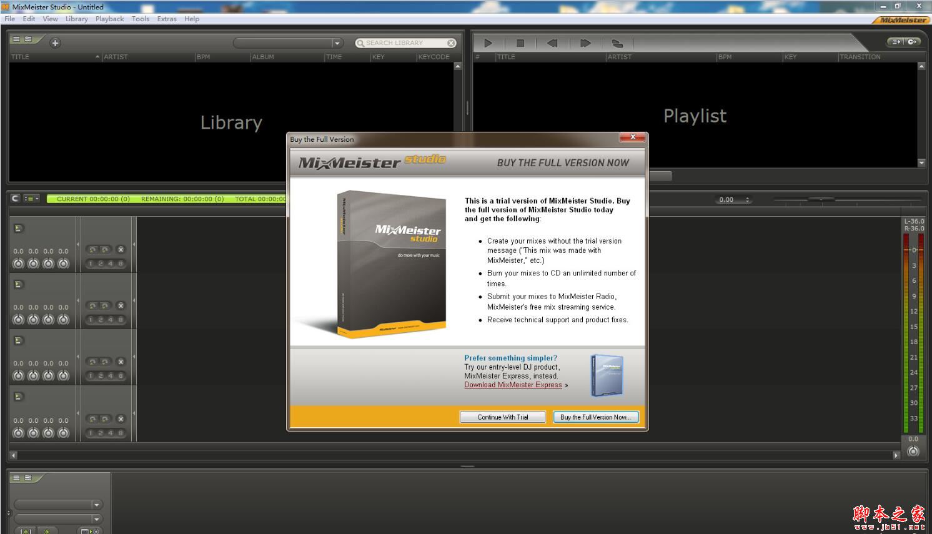Click the master volume knob under the meters
This screenshot has height=534, width=932.
pyautogui.click(x=913, y=451)
